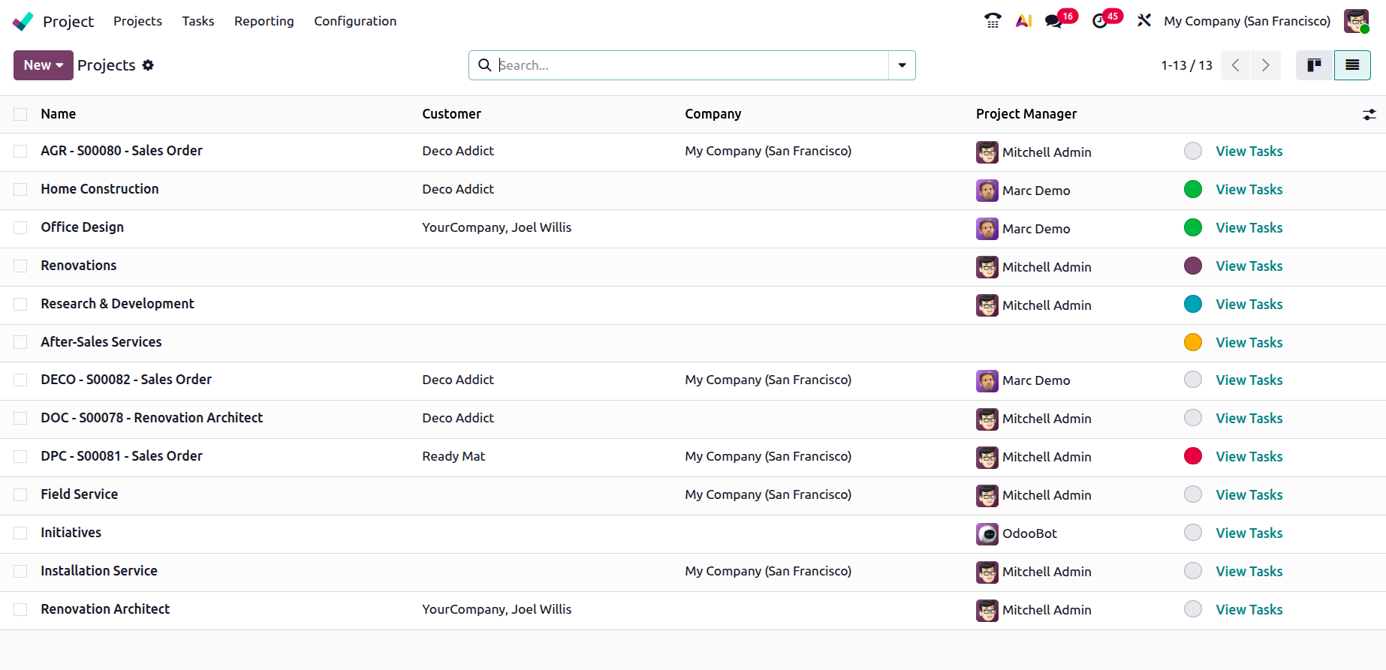This screenshot has width=1386, height=670.
Task: Click the red status dot for DPC - S00081
Action: point(1192,456)
